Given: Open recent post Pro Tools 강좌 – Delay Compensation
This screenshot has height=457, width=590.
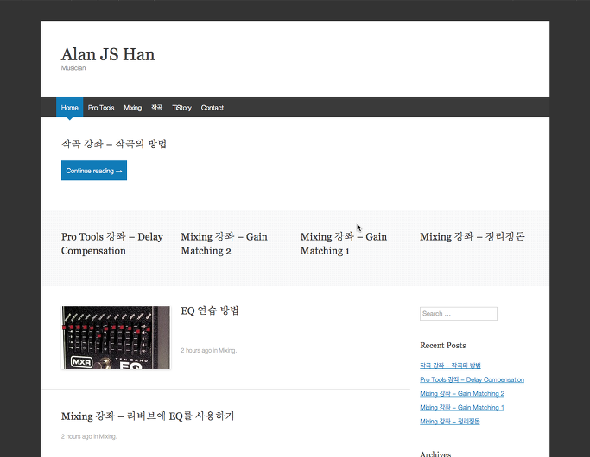Looking at the screenshot, I should click(472, 379).
